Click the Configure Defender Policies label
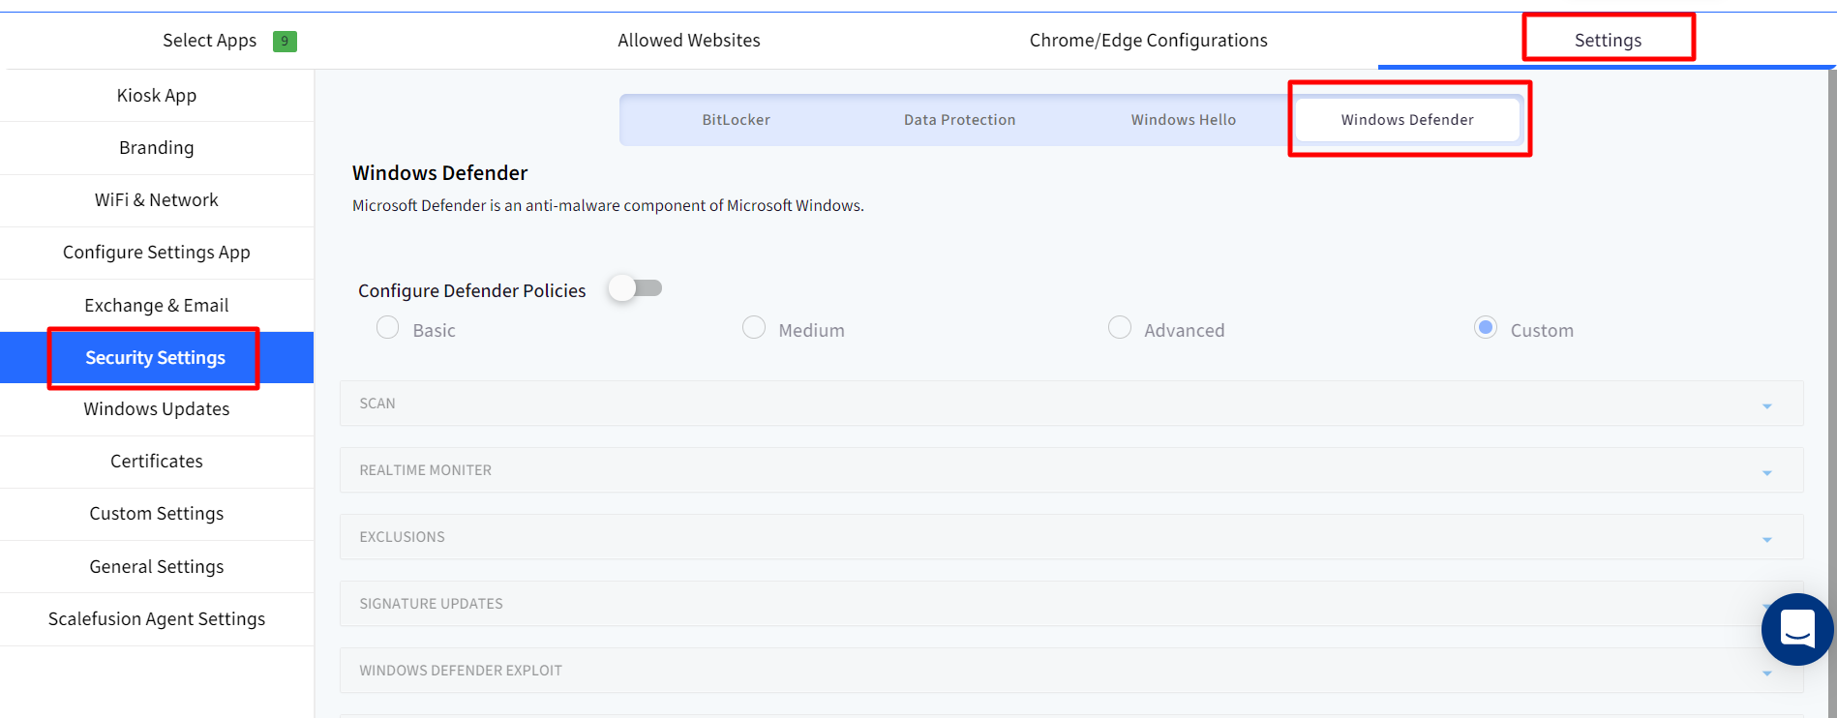 click(471, 291)
